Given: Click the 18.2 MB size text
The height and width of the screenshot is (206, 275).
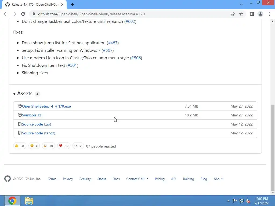Looking at the screenshot, I should point(191,115).
